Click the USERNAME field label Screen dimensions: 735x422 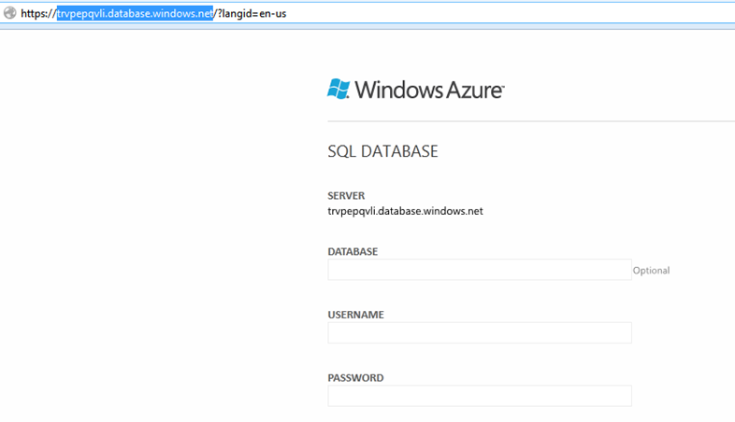355,315
